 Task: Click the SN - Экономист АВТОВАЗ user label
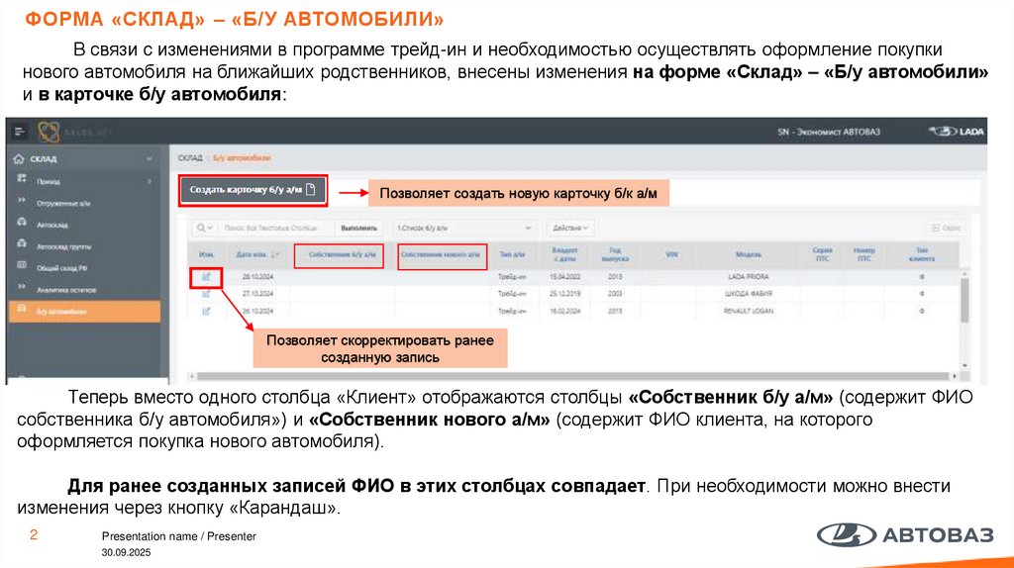click(829, 132)
